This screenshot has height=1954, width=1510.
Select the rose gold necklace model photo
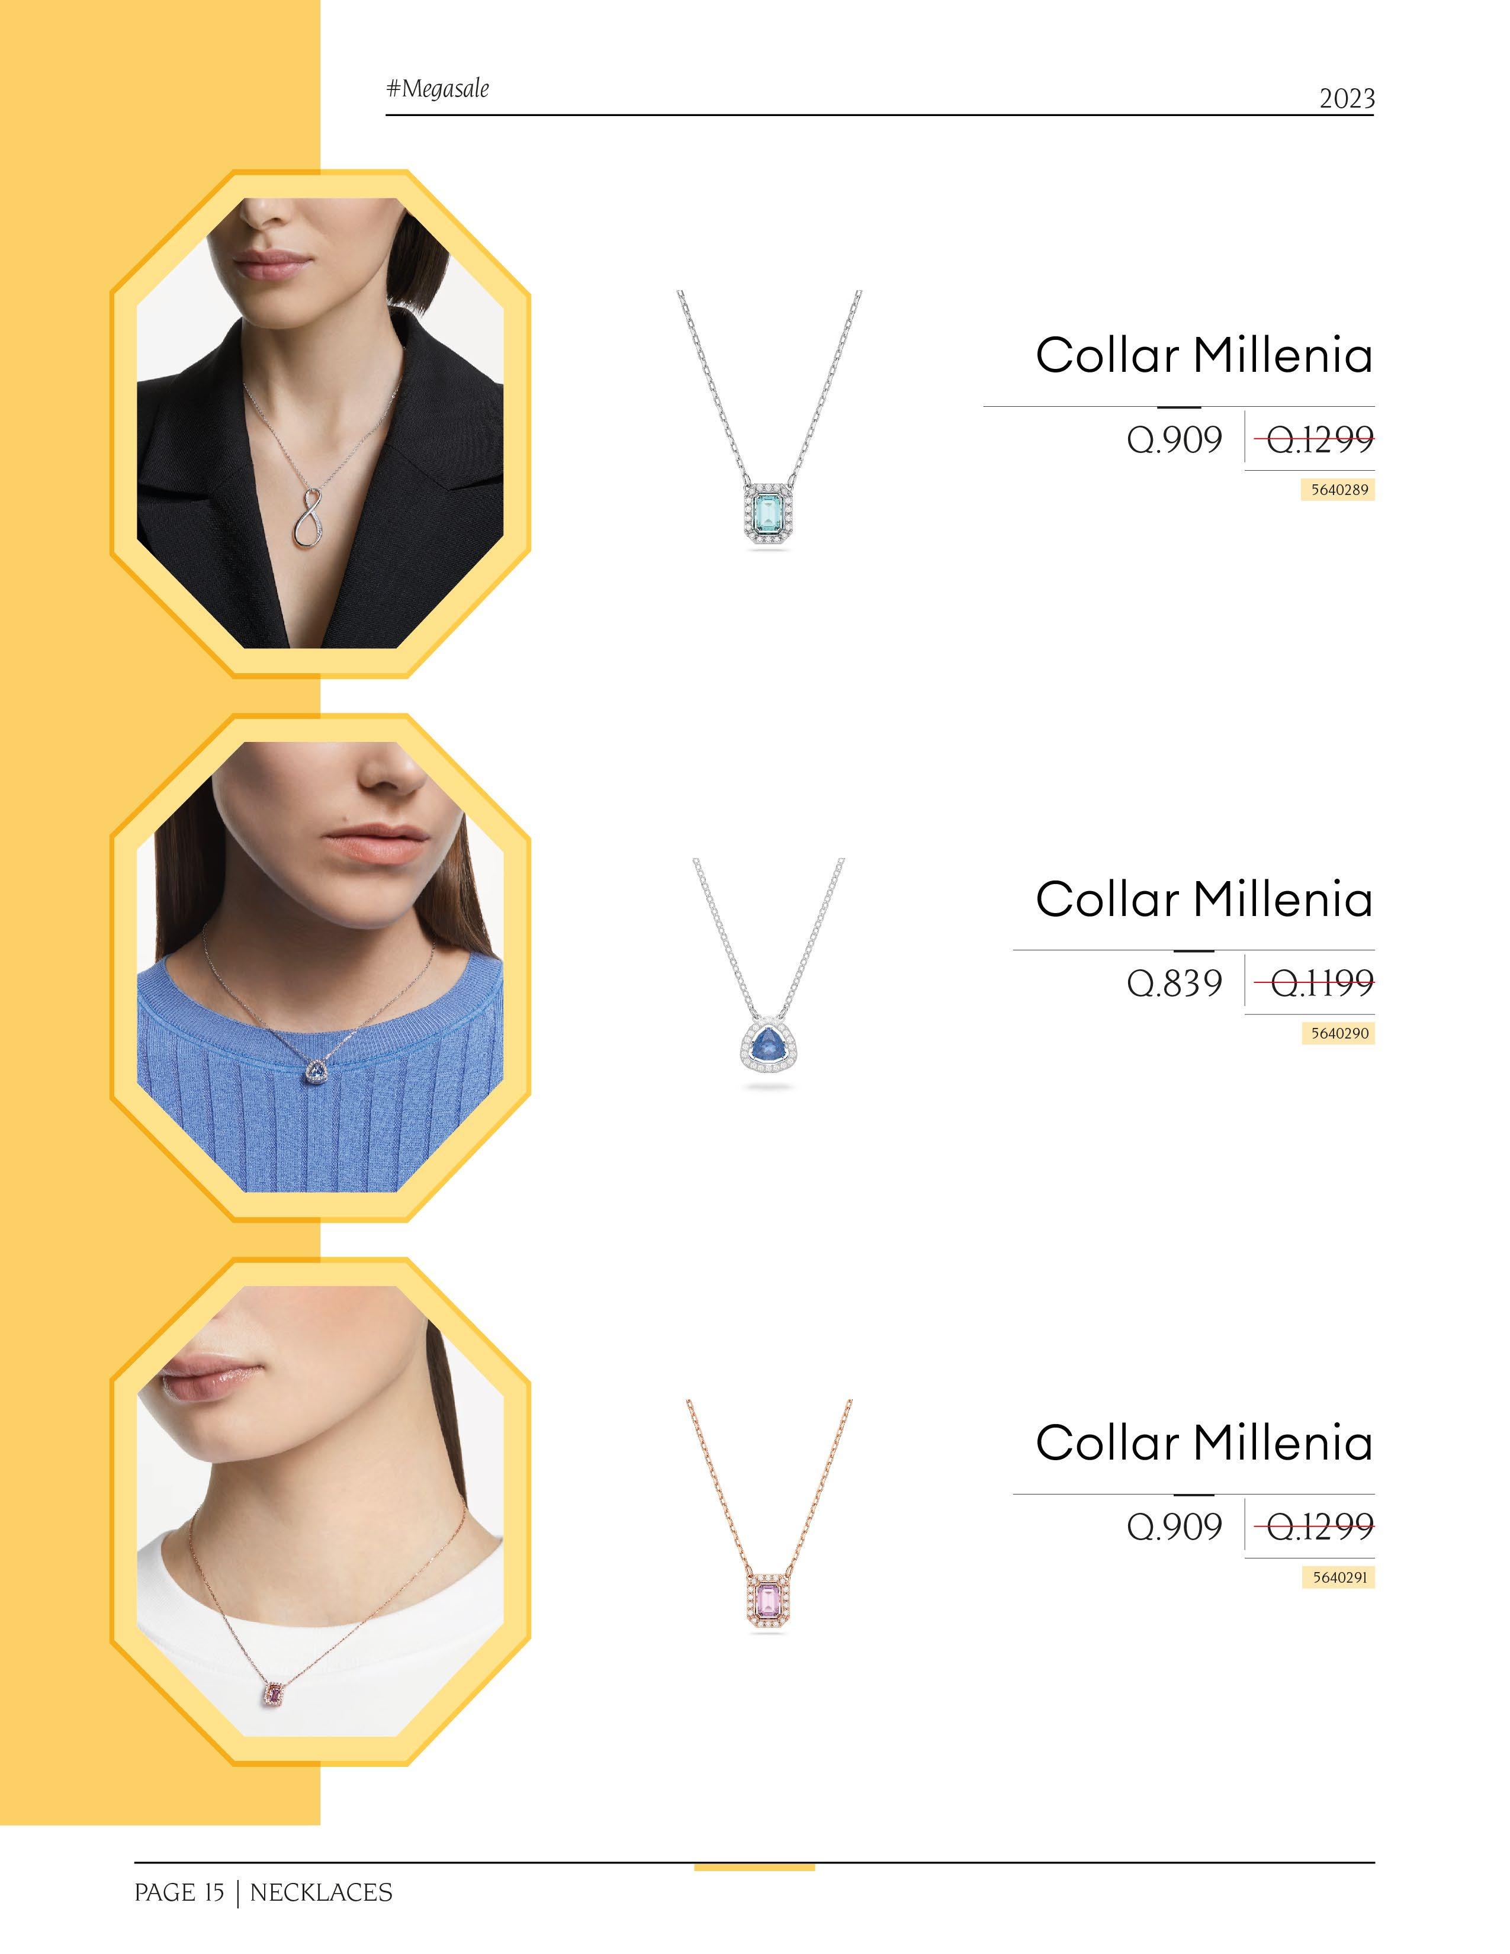(x=320, y=1511)
